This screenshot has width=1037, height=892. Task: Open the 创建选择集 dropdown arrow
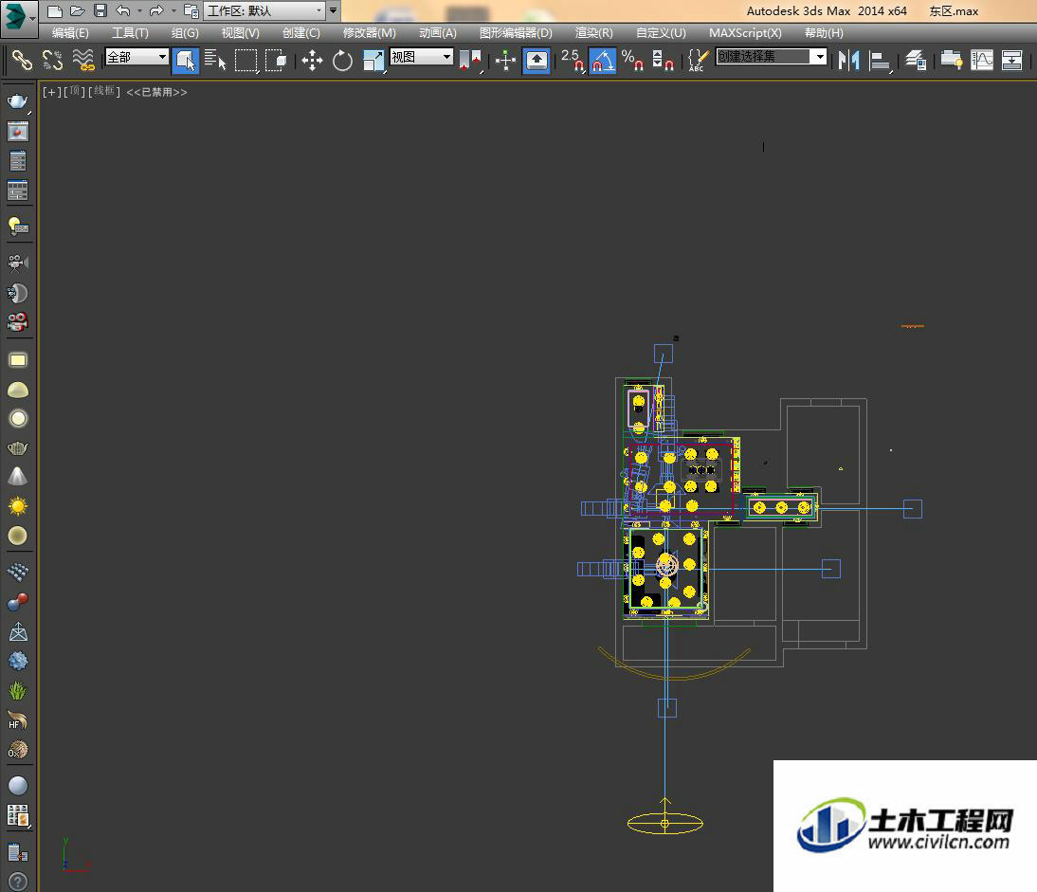click(820, 57)
